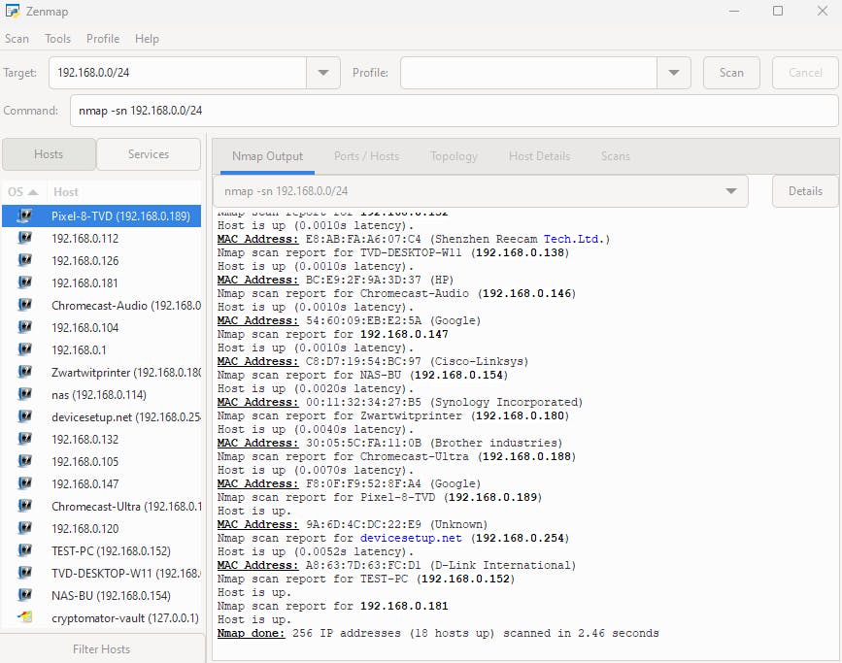Click OS icon next to nas (192.168.0.114)
Image resolution: width=842 pixels, height=663 pixels.
point(24,394)
